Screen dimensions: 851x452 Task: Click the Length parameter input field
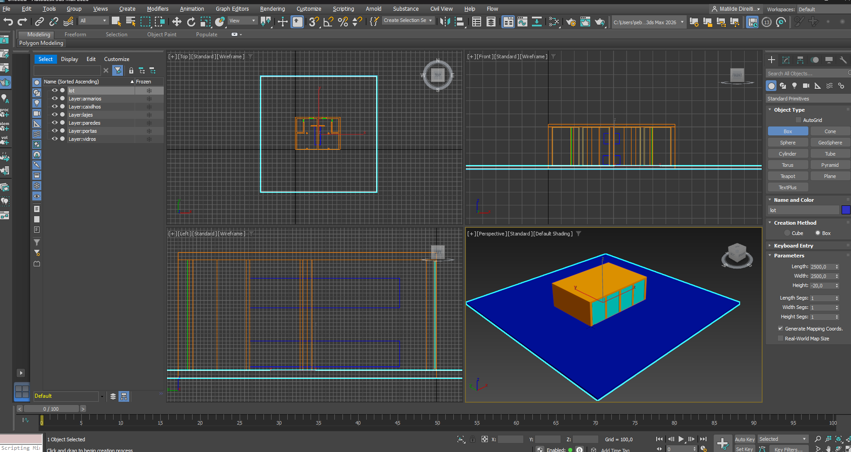(x=821, y=267)
